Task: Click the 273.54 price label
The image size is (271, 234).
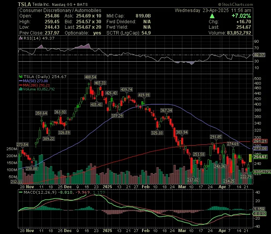Action: coord(22,144)
